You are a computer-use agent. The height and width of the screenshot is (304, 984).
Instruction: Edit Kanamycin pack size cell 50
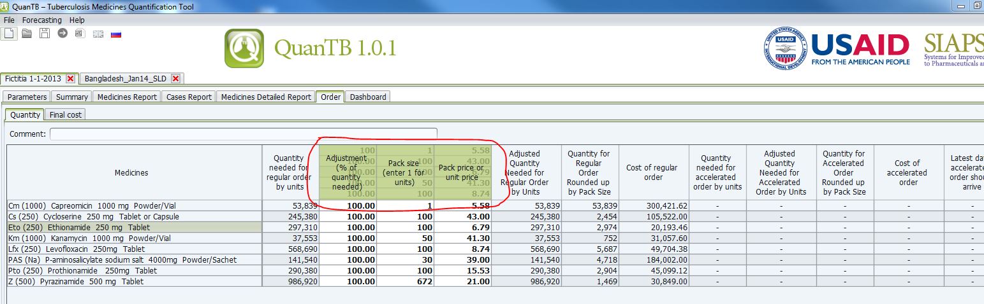[406, 238]
